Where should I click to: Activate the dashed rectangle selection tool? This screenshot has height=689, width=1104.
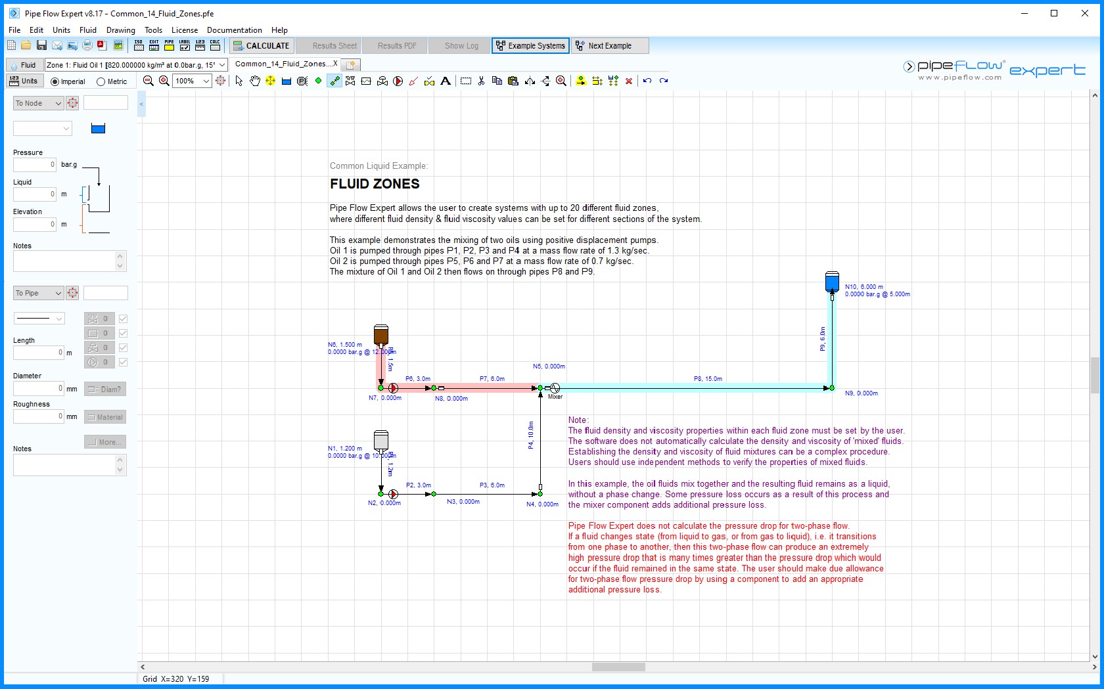click(466, 81)
